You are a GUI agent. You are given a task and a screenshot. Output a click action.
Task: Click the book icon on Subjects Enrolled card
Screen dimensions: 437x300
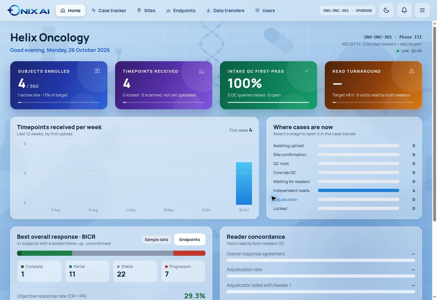tap(97, 71)
